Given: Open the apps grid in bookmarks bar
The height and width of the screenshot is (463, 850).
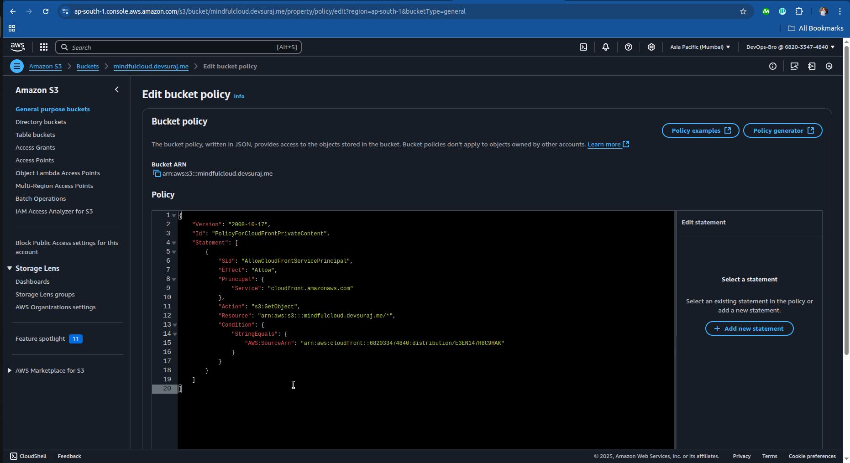Looking at the screenshot, I should click(12, 28).
